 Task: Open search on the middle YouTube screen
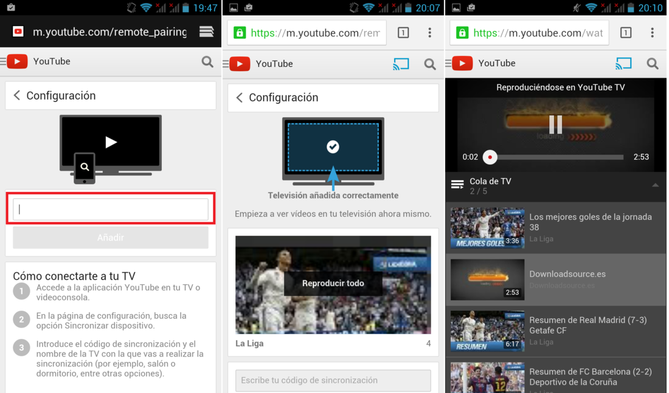pos(429,64)
